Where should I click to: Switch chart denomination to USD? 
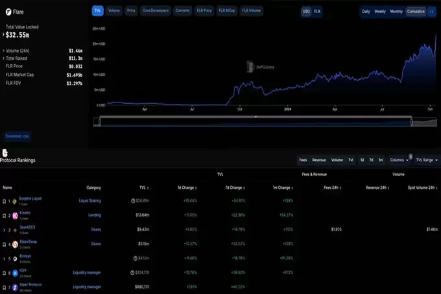(x=306, y=12)
